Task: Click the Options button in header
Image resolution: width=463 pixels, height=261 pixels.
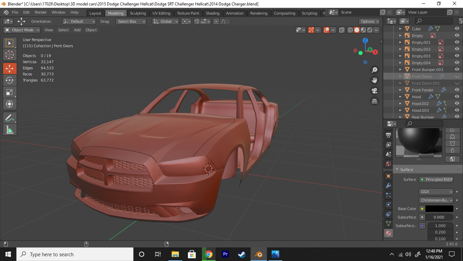Action: click(369, 21)
